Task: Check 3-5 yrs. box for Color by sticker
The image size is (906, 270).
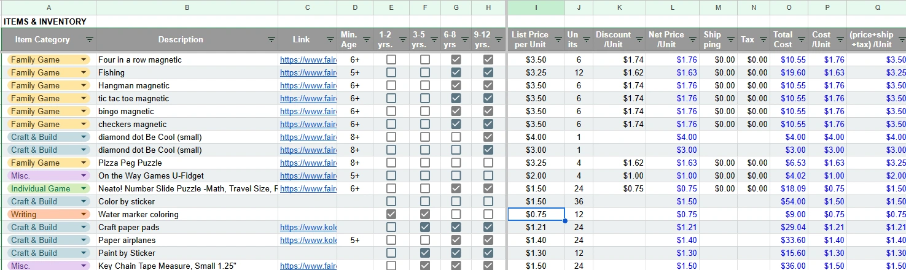Action: point(424,201)
